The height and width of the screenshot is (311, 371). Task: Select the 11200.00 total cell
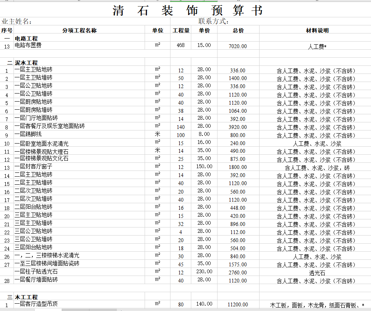coord(238,304)
